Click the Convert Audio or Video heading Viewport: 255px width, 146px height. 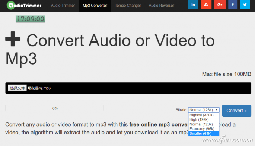point(110,49)
